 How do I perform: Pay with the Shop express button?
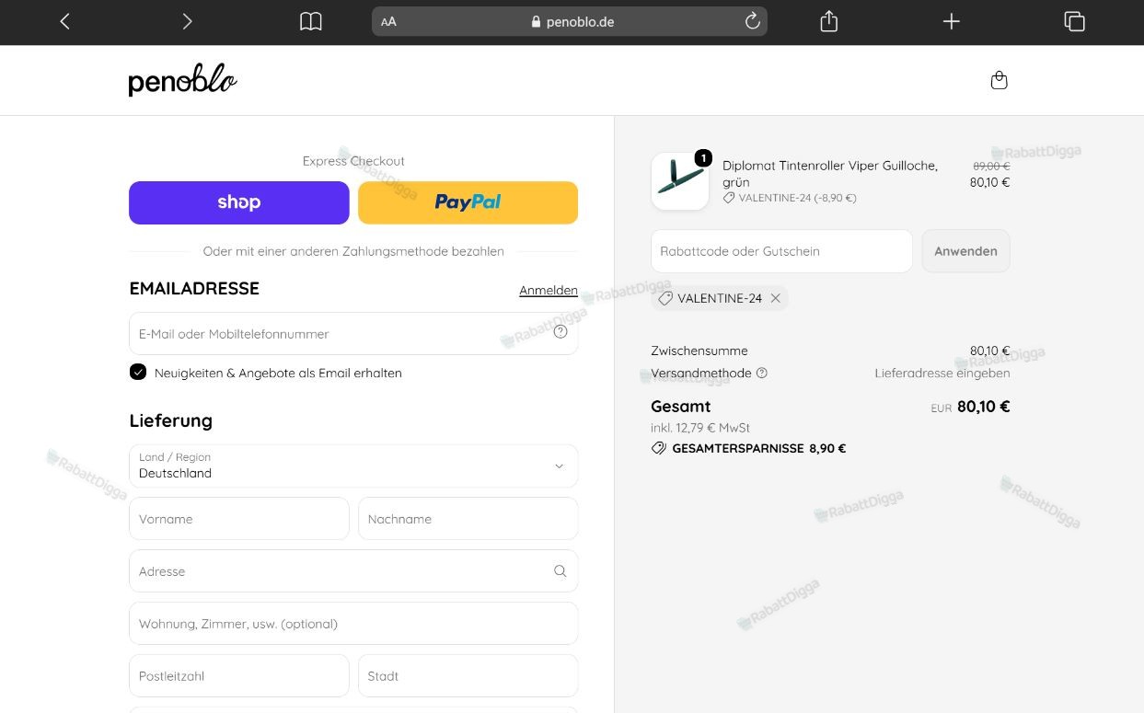239,202
